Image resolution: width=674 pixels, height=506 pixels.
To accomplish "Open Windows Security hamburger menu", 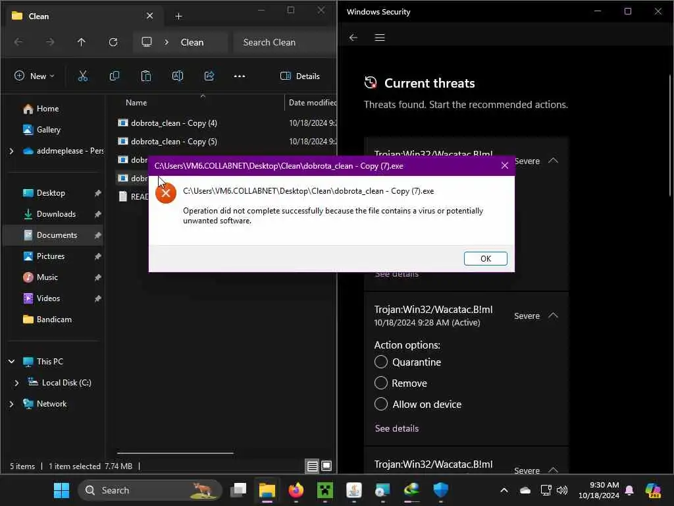I will tap(380, 38).
